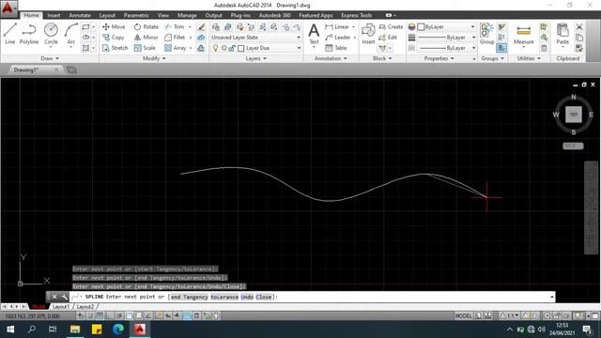Toggle Object Snap in status bar
The height and width of the screenshot is (338, 601).
[130, 315]
